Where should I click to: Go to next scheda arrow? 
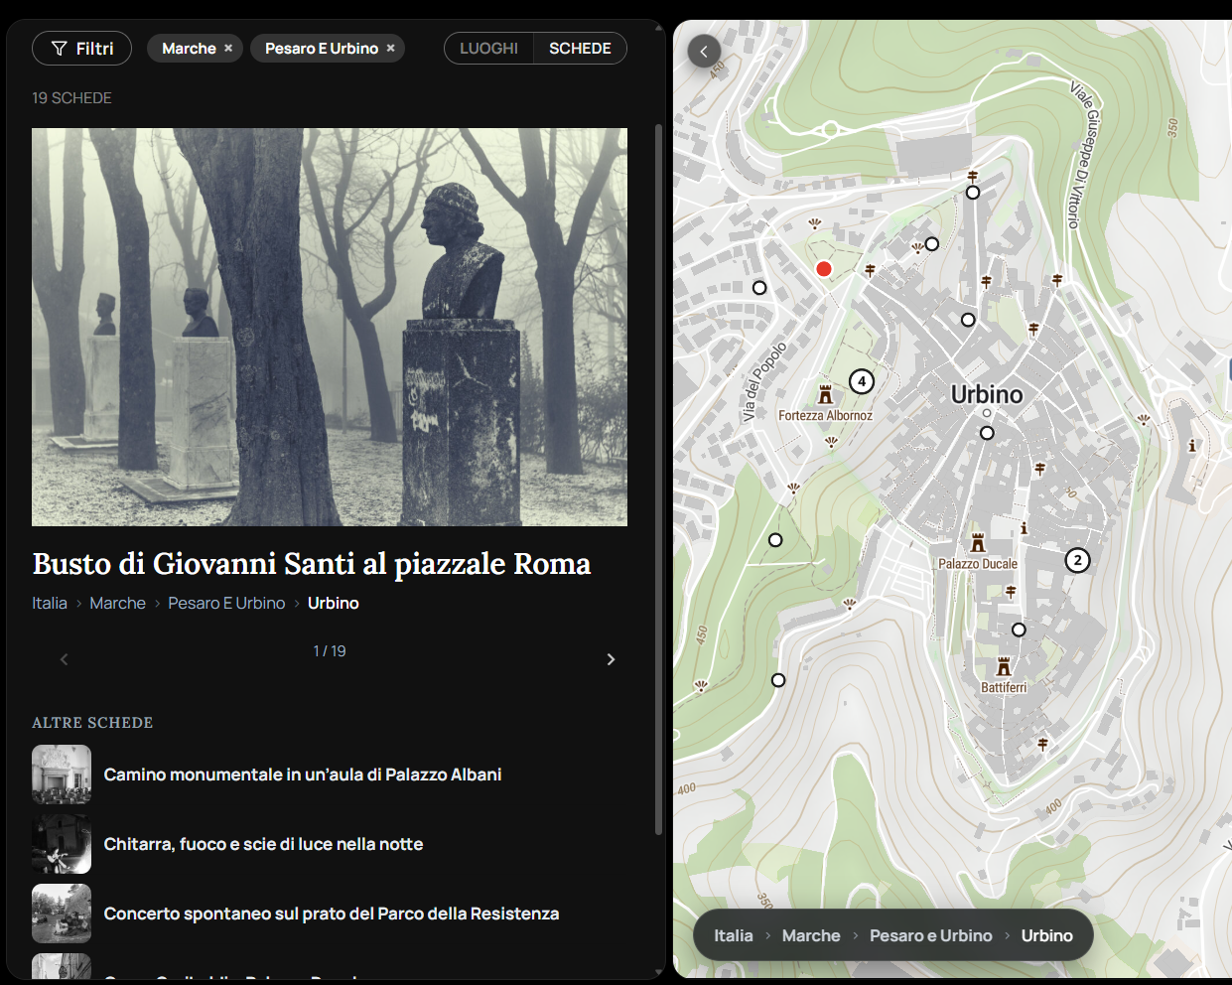611,659
